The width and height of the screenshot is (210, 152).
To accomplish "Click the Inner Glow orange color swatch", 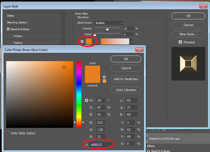I will pos(89,41).
